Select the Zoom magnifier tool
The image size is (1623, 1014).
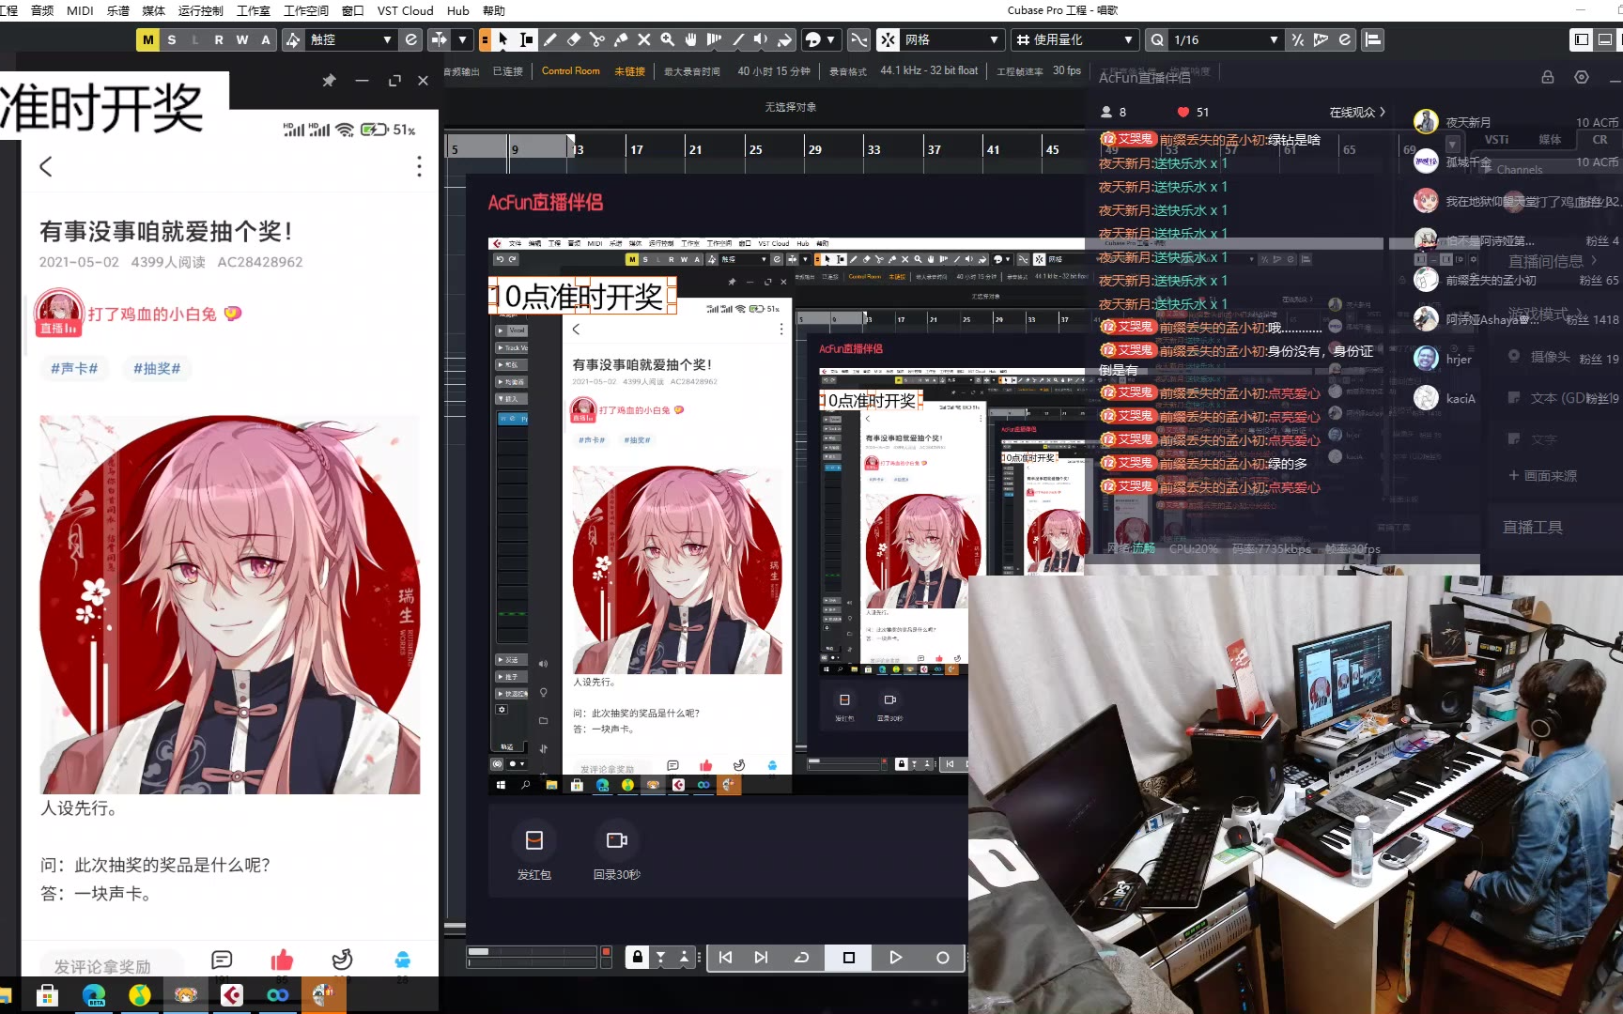[x=668, y=39]
